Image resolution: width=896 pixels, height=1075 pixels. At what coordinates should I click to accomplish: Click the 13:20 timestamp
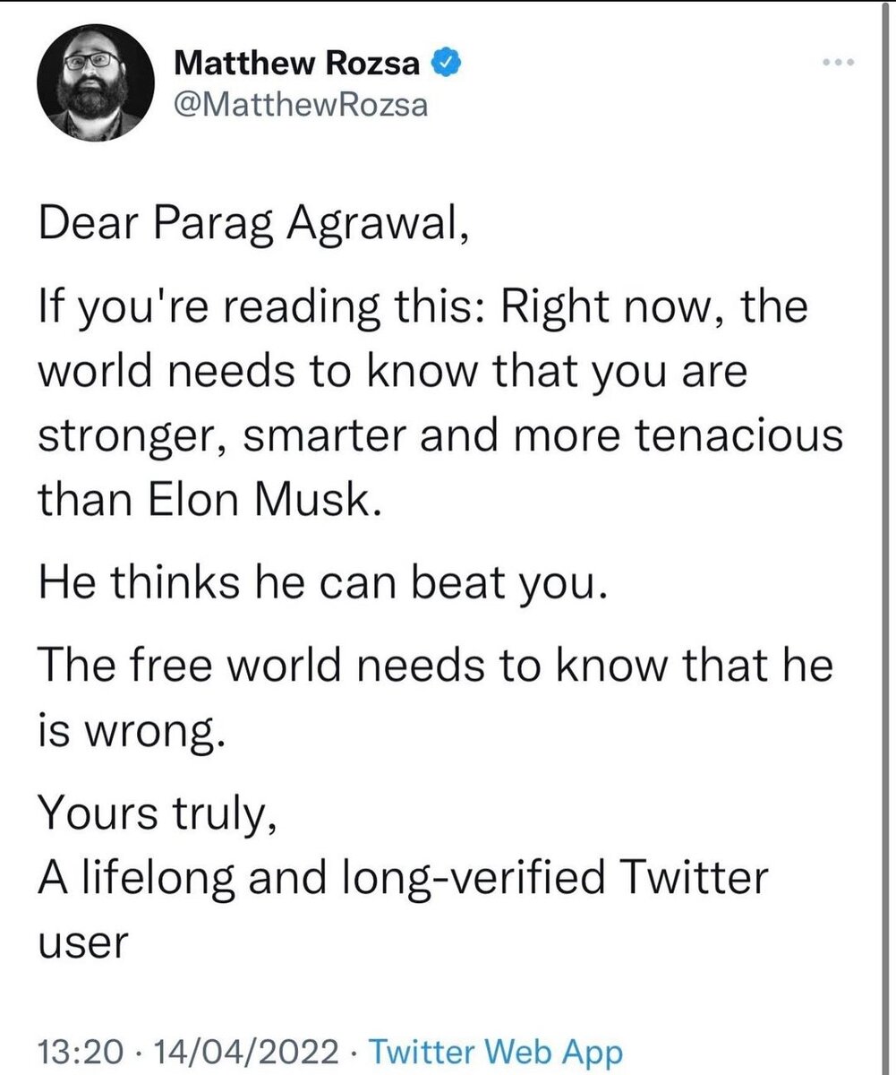(75, 1049)
